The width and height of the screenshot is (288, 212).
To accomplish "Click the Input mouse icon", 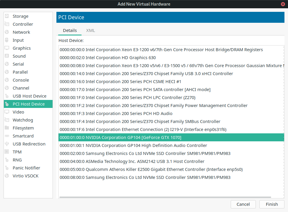I will click(x=7, y=40).
